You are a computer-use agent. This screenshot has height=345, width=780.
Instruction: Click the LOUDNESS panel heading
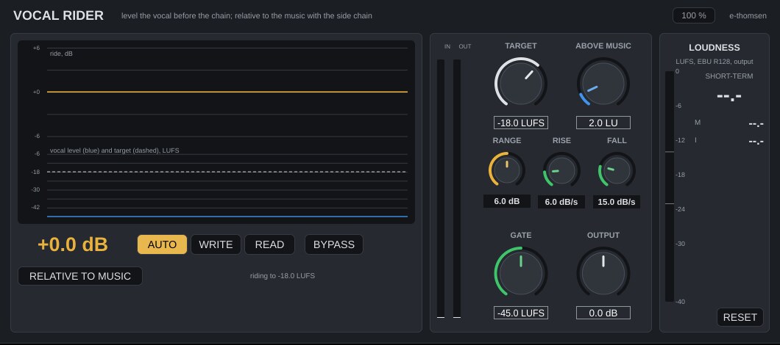point(715,48)
